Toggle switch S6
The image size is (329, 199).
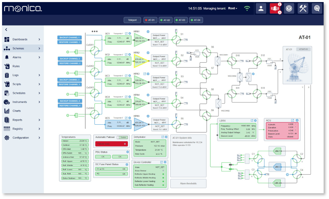tap(207, 53)
